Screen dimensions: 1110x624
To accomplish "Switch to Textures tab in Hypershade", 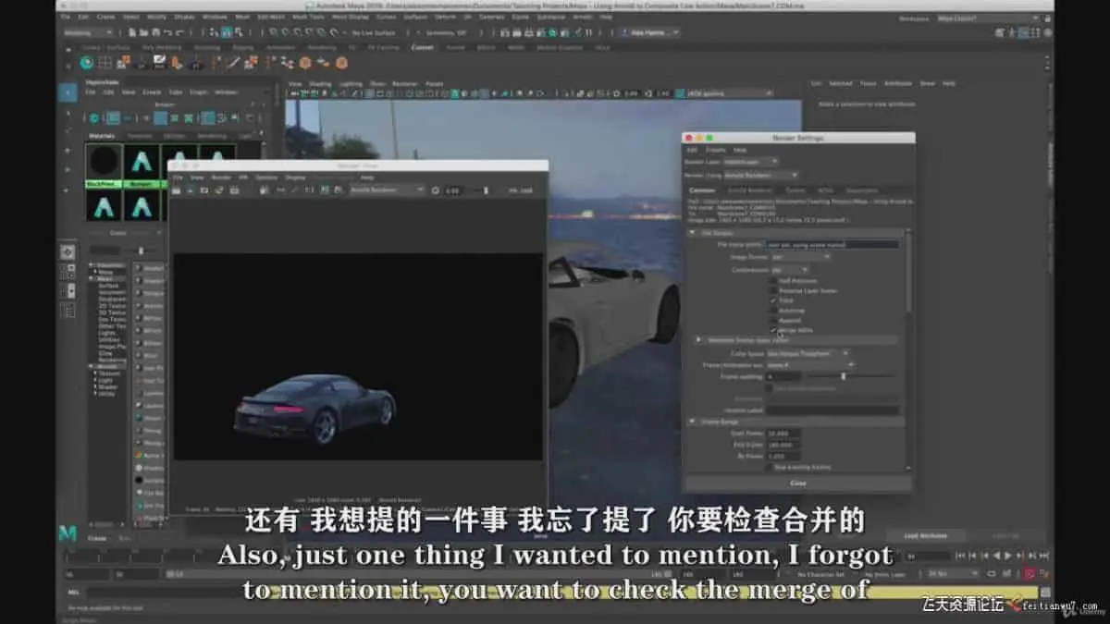I will click(x=140, y=135).
